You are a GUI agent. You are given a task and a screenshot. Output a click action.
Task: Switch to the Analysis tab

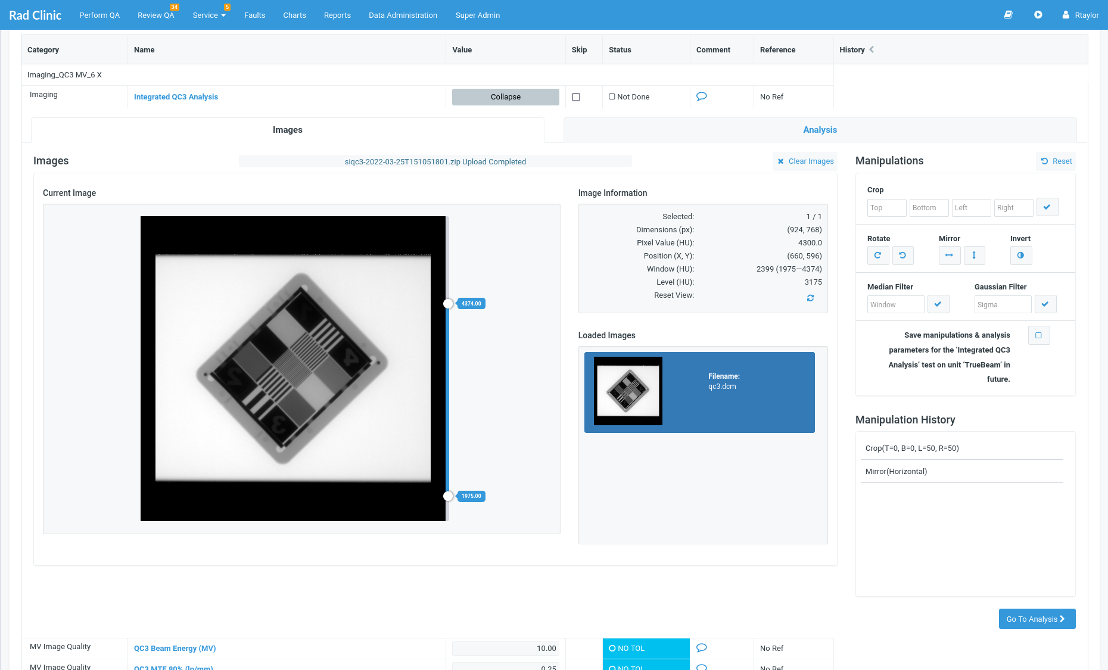[820, 130]
